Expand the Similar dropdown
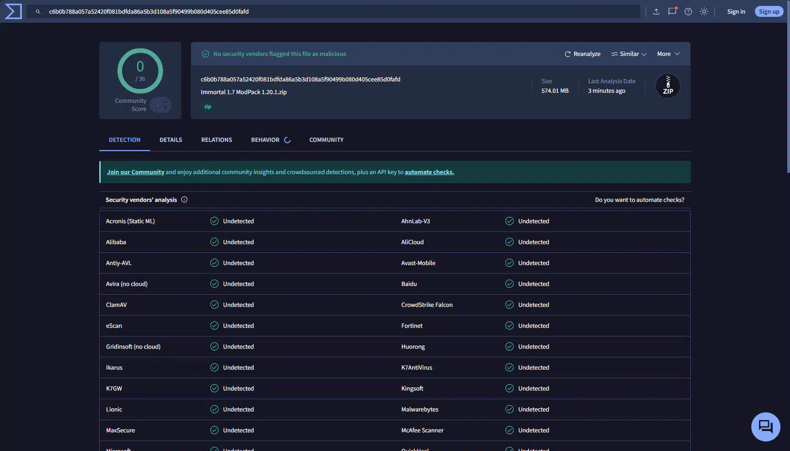790x451 pixels. pos(629,54)
